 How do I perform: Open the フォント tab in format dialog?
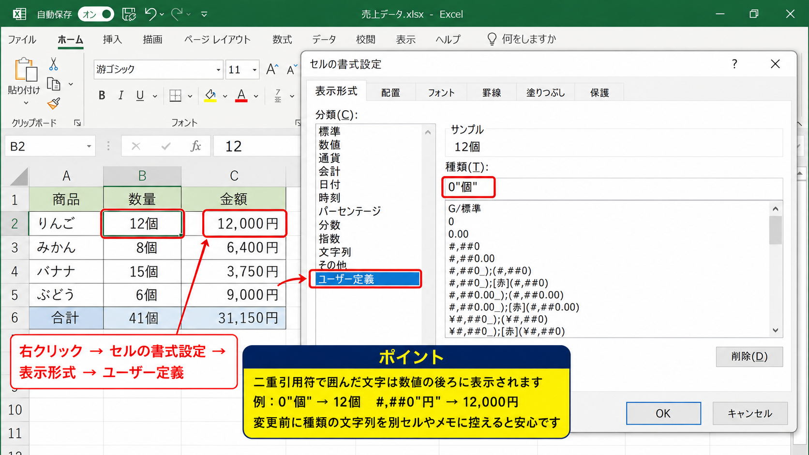pyautogui.click(x=441, y=92)
